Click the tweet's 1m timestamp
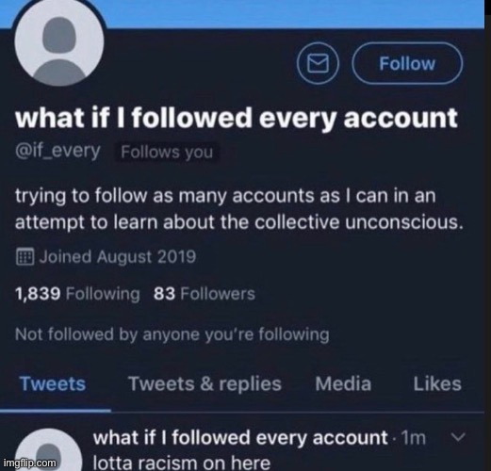The width and height of the screenshot is (491, 471). pos(414,437)
